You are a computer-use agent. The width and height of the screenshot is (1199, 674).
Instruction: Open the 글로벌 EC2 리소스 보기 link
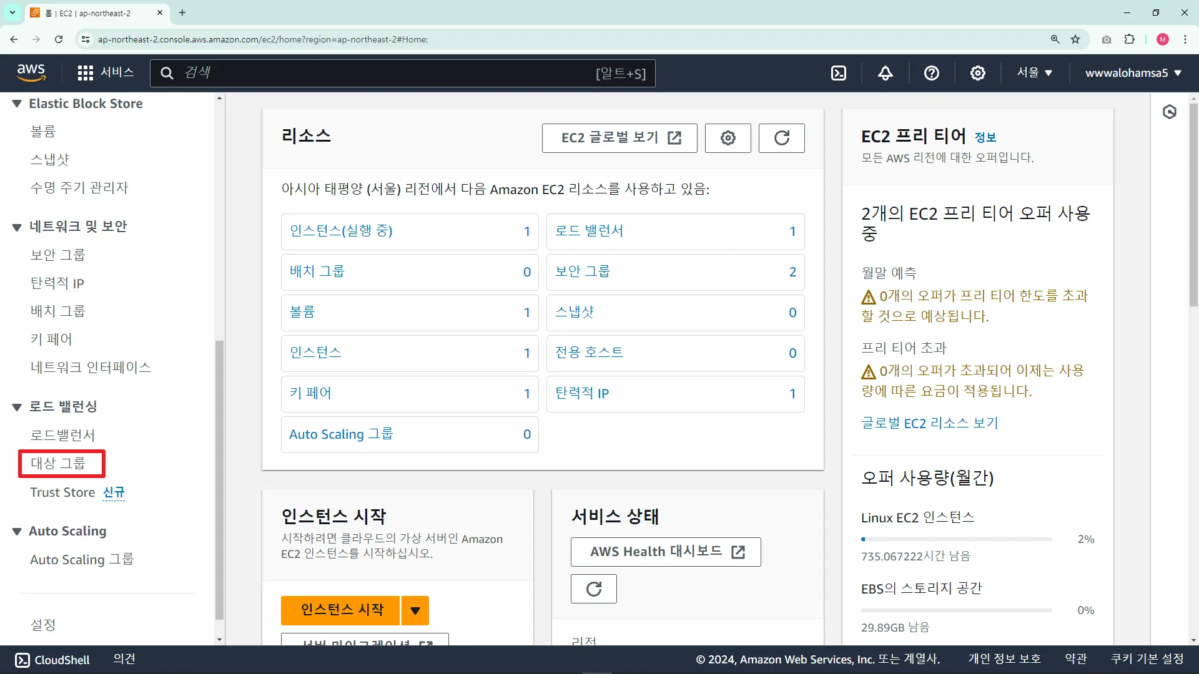click(x=929, y=423)
